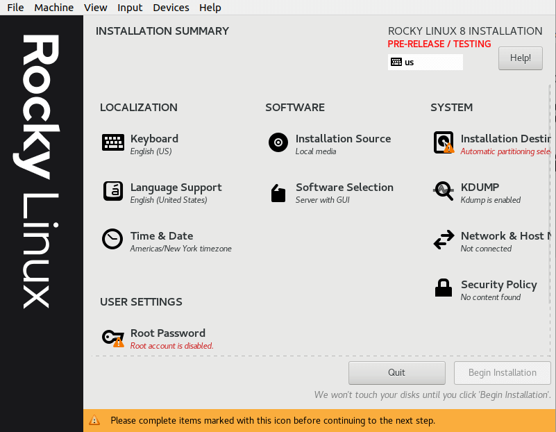This screenshot has height=432, width=556.
Task: Click the warning icon in orange notification bar
Action: click(x=94, y=420)
